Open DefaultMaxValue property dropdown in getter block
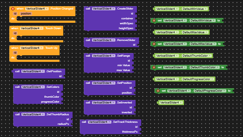Screen dimensions: 243x137 click(x=195, y=32)
